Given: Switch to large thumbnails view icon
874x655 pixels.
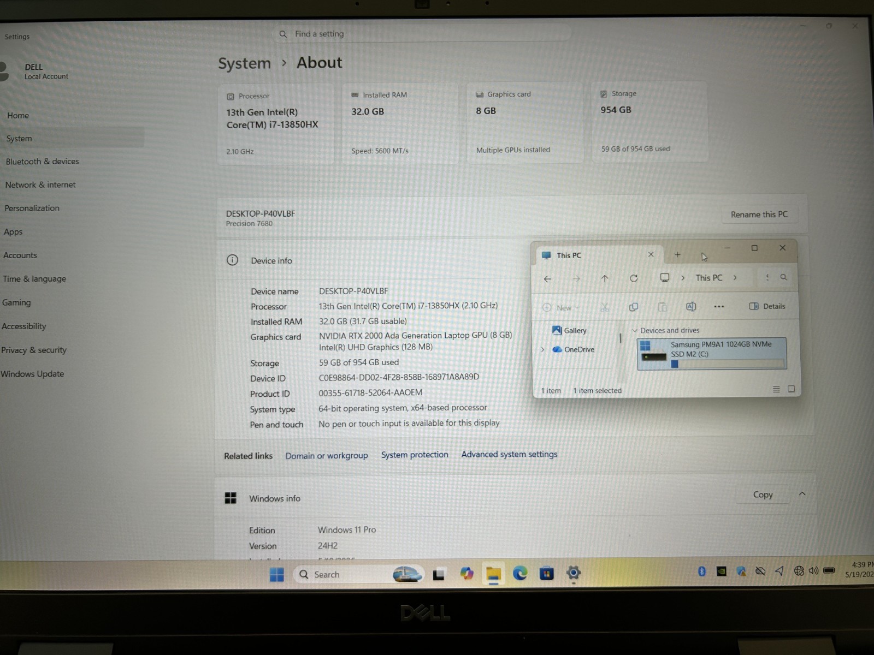Looking at the screenshot, I should 791,389.
